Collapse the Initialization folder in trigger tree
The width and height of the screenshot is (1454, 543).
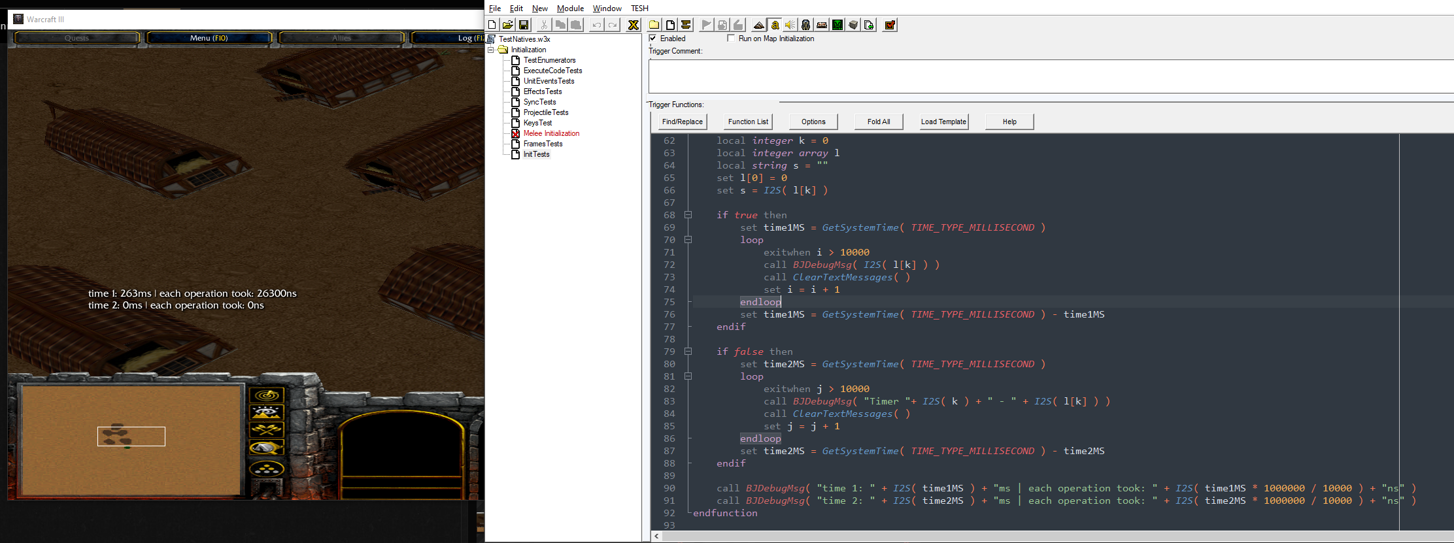(491, 50)
